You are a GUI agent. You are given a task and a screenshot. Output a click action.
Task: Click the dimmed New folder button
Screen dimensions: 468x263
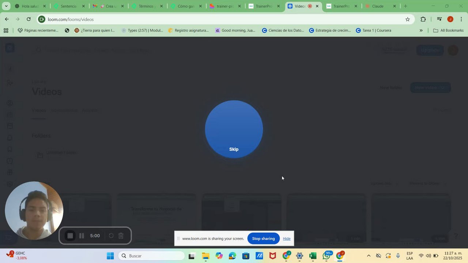coord(390,88)
